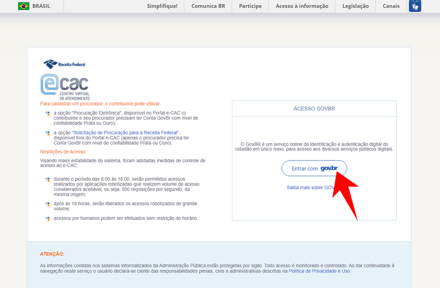Click the 'durante o período das 8:00' bullet

coord(127,186)
